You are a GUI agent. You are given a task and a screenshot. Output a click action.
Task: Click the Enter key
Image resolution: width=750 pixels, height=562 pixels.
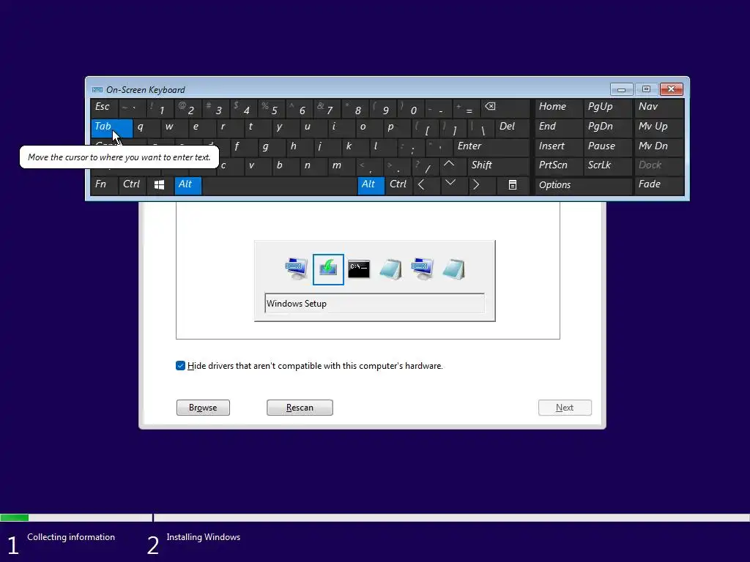click(x=491, y=146)
